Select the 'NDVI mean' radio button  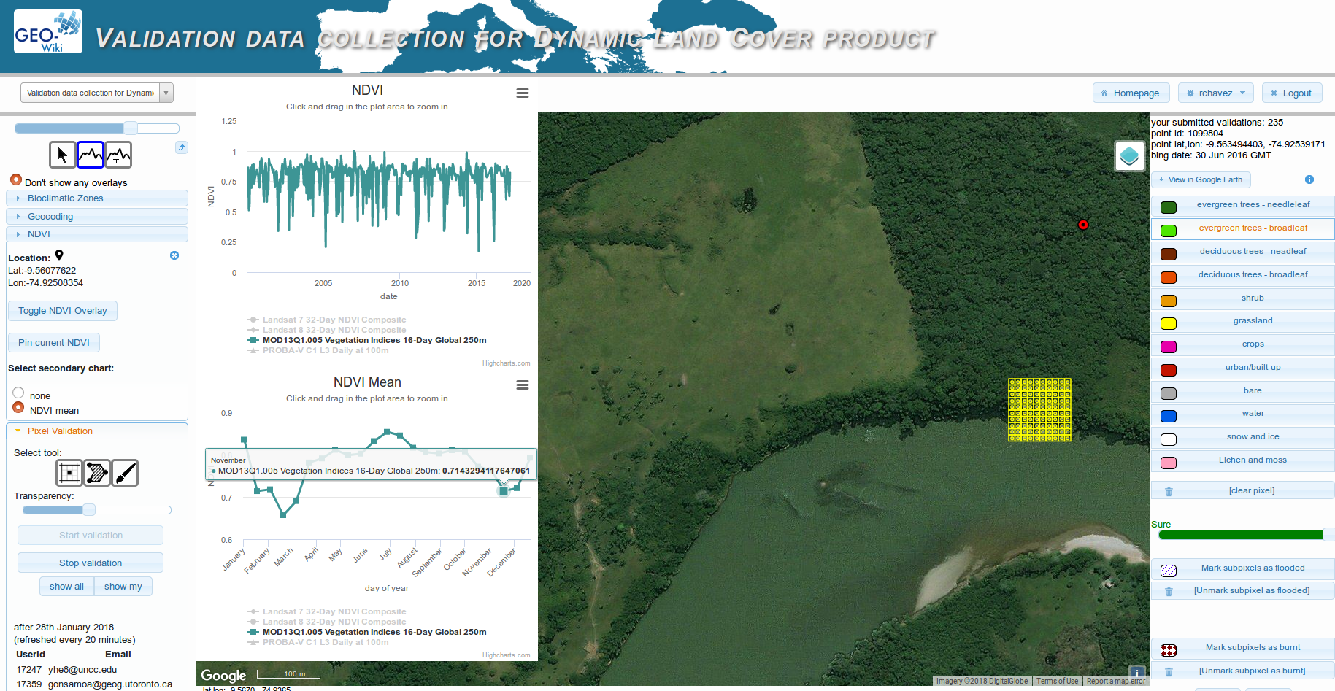[19, 408]
